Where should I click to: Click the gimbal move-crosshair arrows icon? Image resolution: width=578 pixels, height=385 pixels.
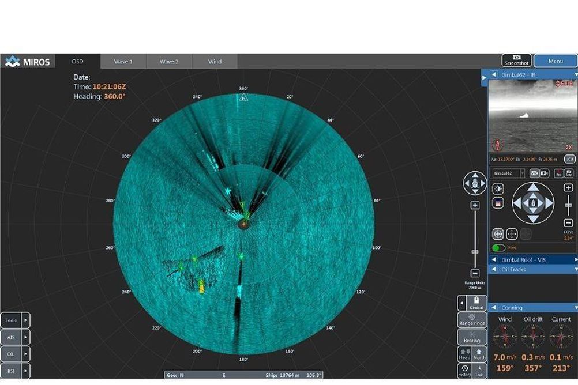[x=512, y=234]
